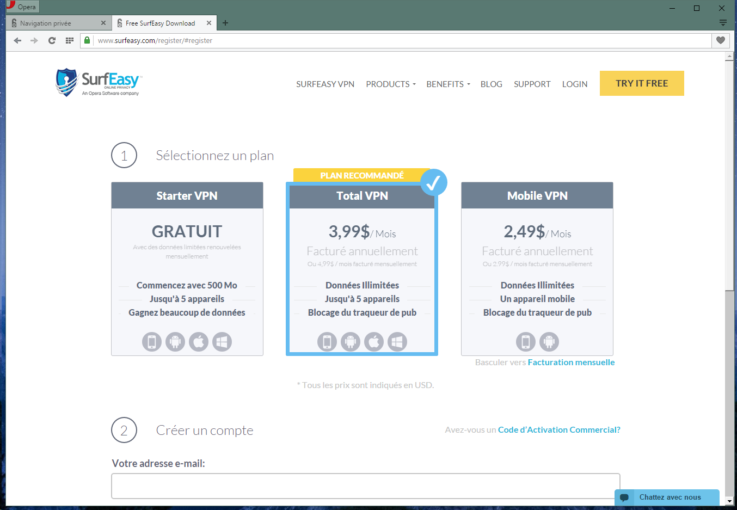Viewport: 737px width, 510px height.
Task: Open the BLOG nav link
Action: [491, 84]
